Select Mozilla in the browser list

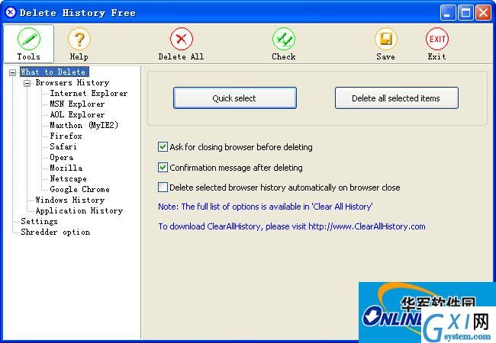[66, 168]
